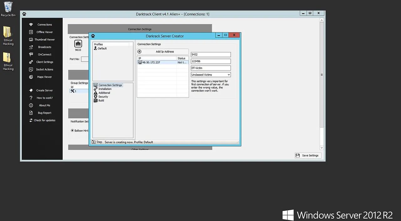401x221 pixels.
Task: Click the main window vertical scrollbar
Action: (x=321, y=75)
